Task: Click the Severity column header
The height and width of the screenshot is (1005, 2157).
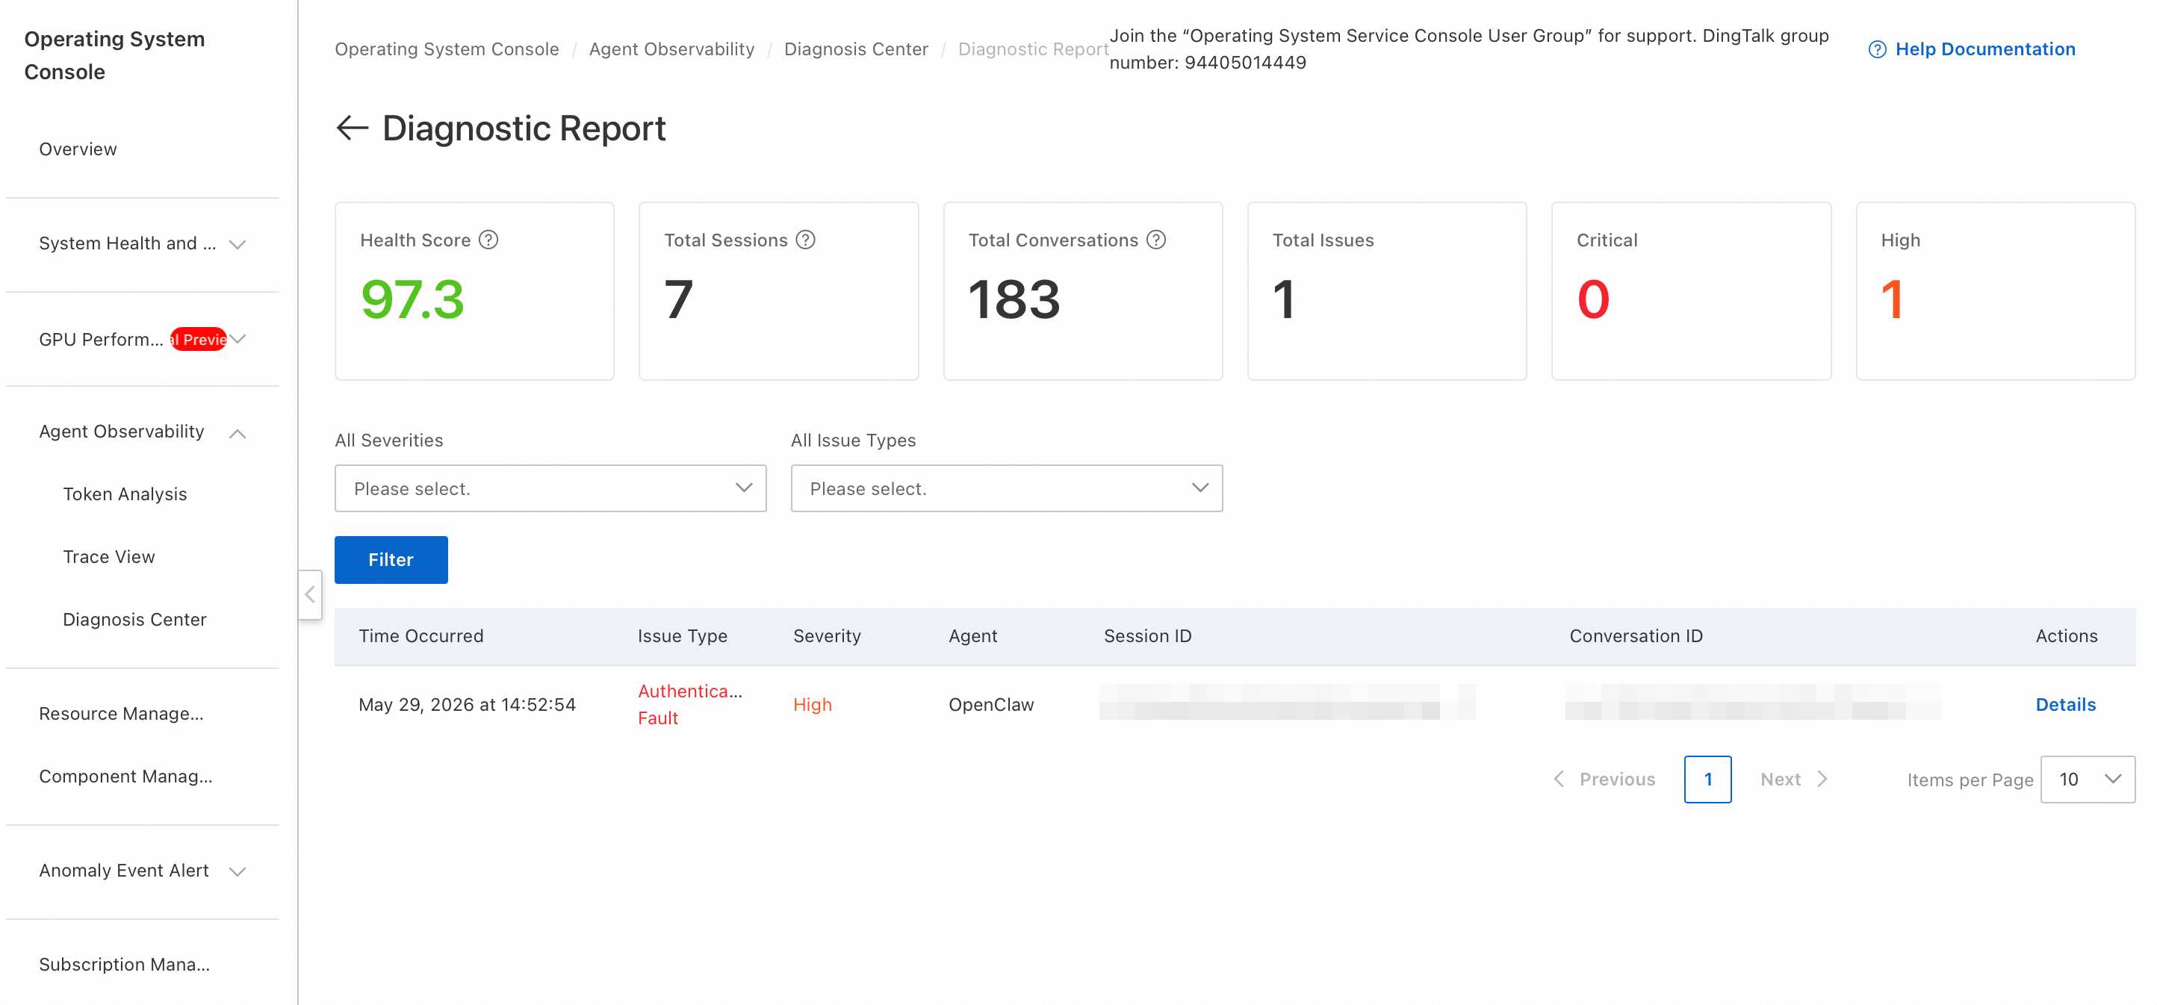Action: pyautogui.click(x=827, y=636)
